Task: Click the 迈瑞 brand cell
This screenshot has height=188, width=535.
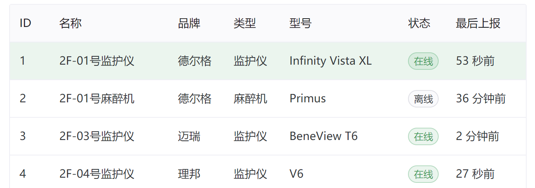Action: (x=189, y=136)
